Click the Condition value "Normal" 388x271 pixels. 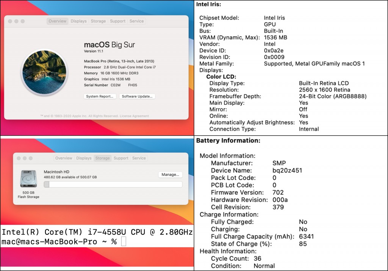point(264,266)
